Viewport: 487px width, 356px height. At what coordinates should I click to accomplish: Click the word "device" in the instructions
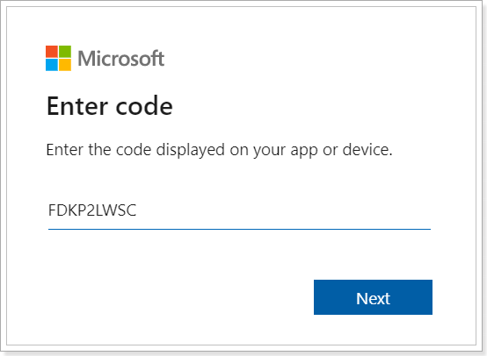(x=366, y=150)
